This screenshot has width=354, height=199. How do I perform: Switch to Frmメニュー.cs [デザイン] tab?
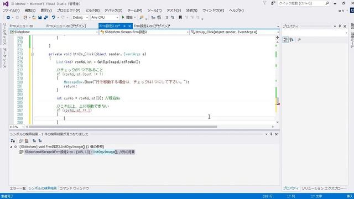pos(66,26)
